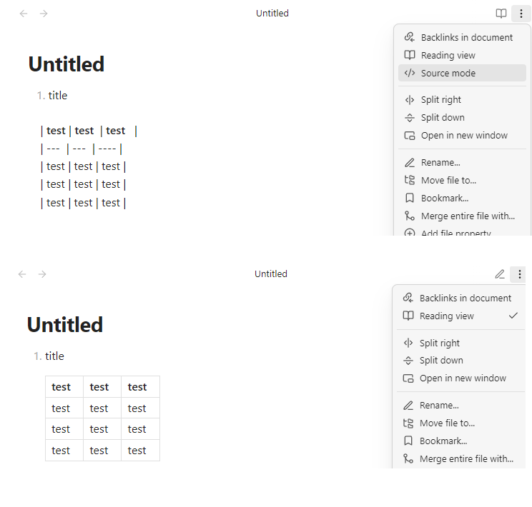Image resolution: width=532 pixels, height=507 pixels.
Task: Choose Add file property
Action: 455,233
